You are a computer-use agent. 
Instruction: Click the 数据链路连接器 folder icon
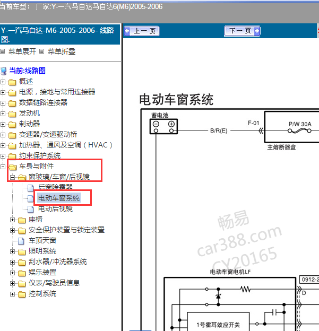[x=12, y=103]
